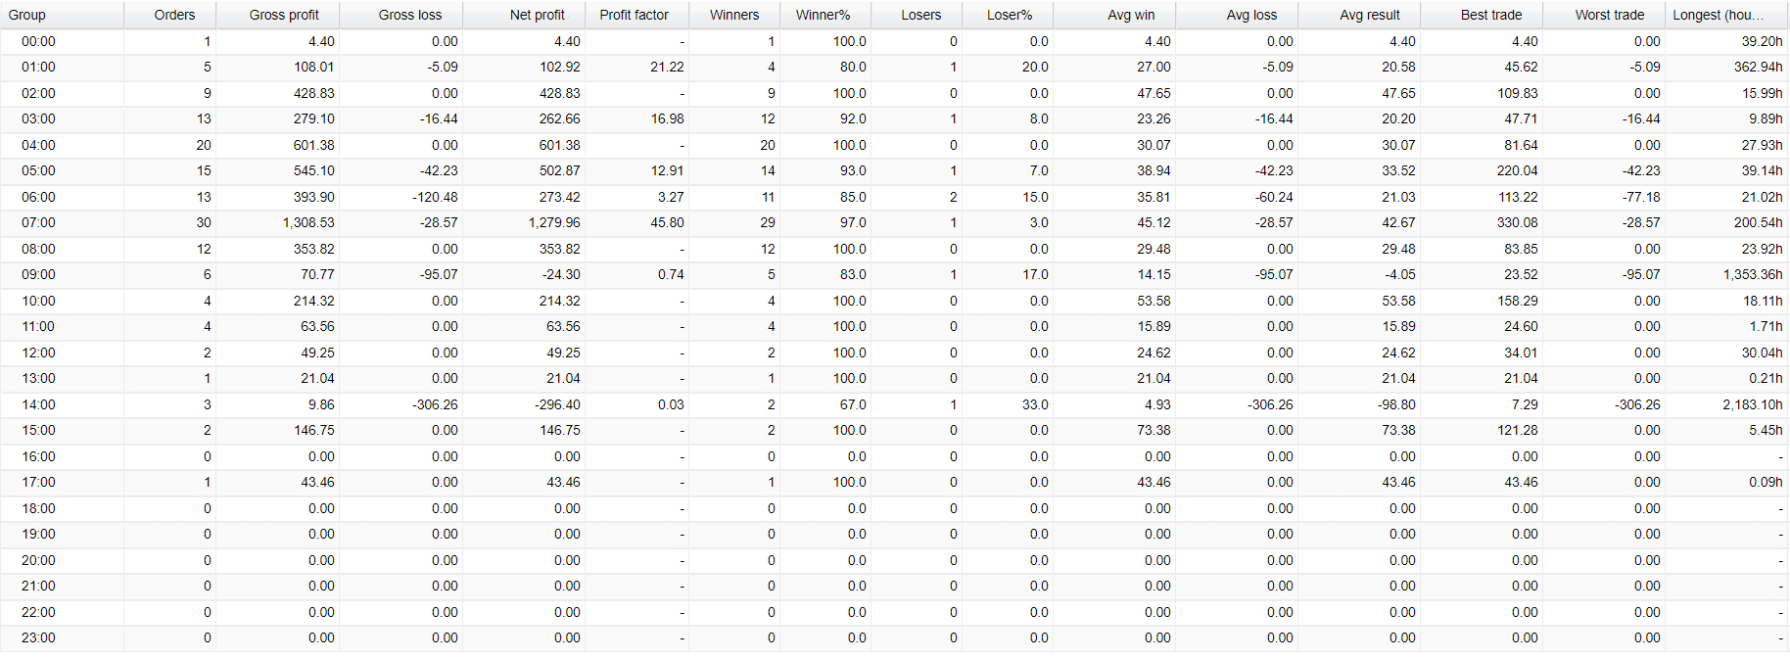Image resolution: width=1790 pixels, height=660 pixels.
Task: Click the Loser% column header
Action: 1008,15
